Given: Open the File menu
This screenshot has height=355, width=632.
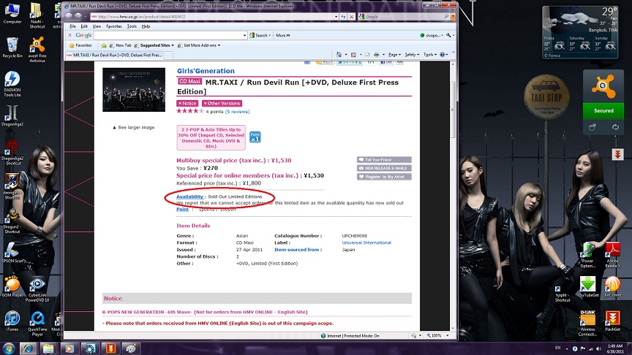Looking at the screenshot, I should (72, 26).
